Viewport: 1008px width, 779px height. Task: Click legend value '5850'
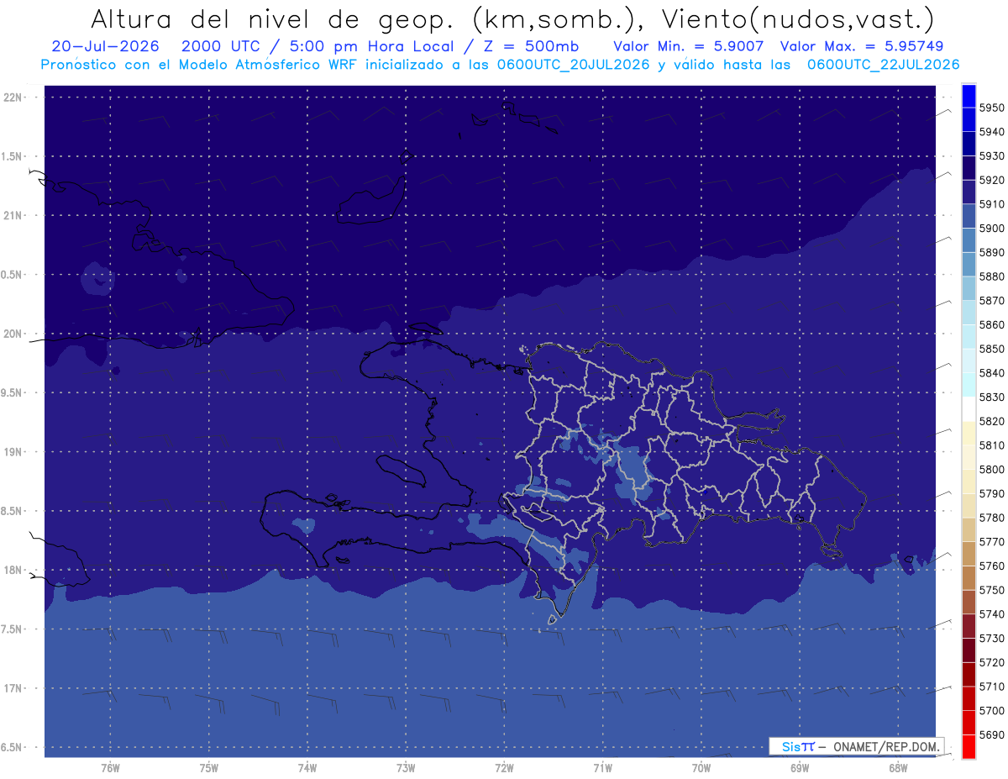992,349
